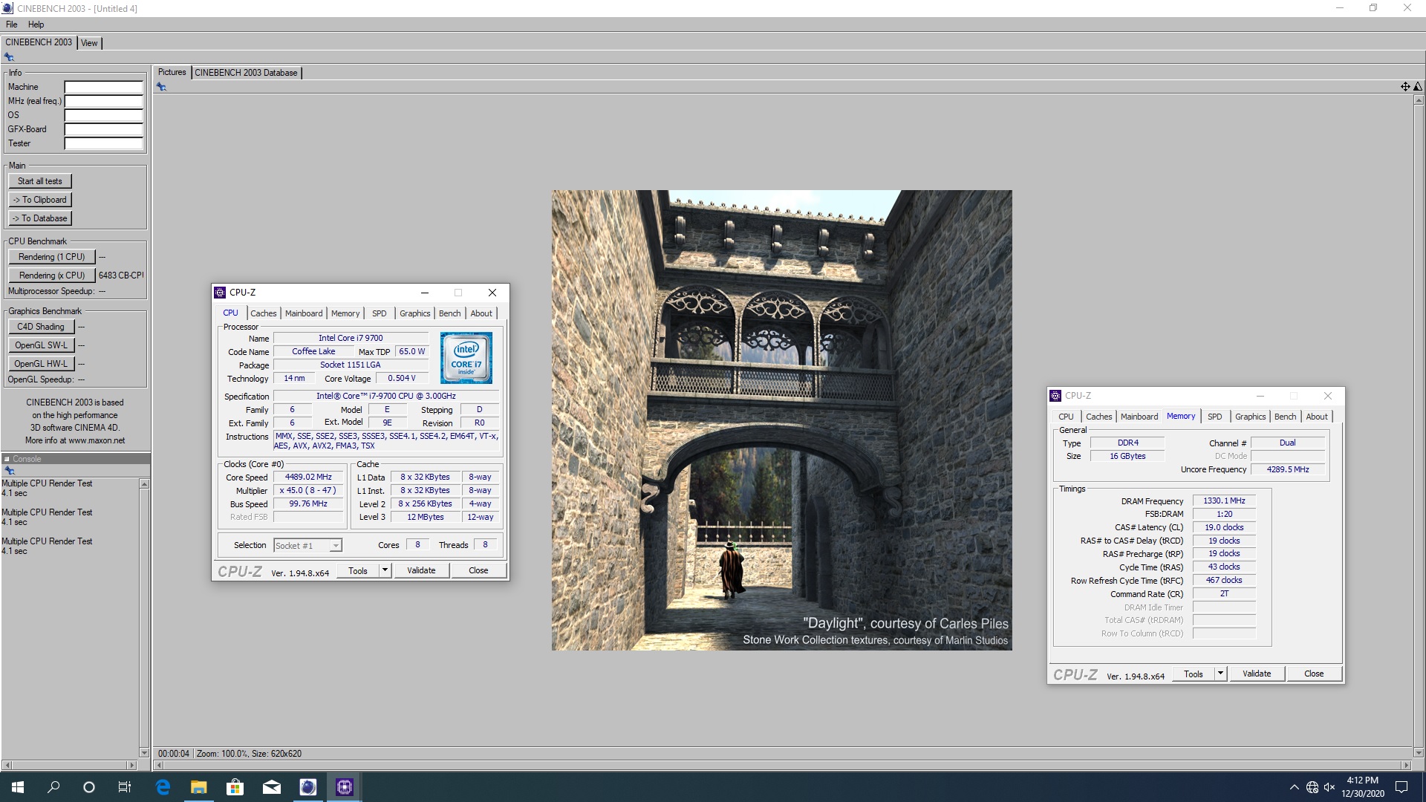The width and height of the screenshot is (1426, 802).
Task: Show hidden system tray icons
Action: tap(1294, 787)
